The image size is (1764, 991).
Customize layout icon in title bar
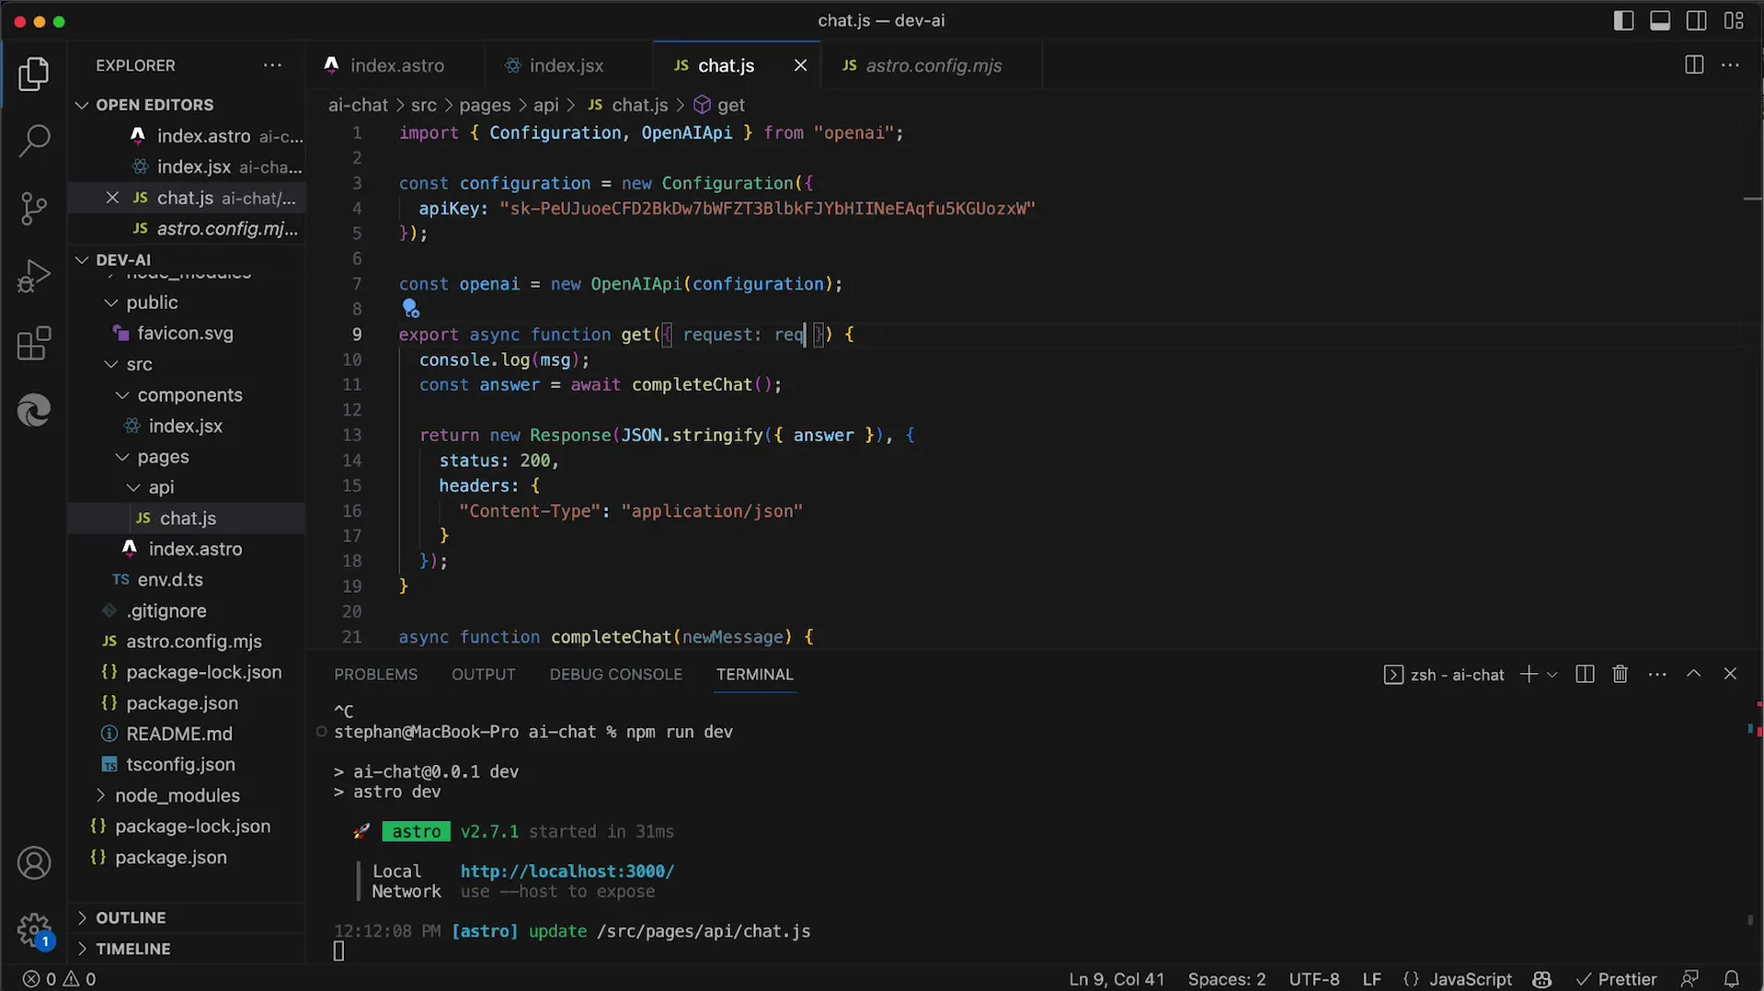(1734, 20)
